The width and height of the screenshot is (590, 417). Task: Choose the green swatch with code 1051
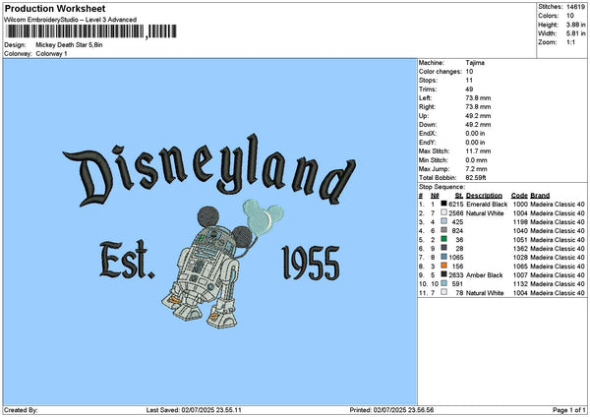click(444, 239)
